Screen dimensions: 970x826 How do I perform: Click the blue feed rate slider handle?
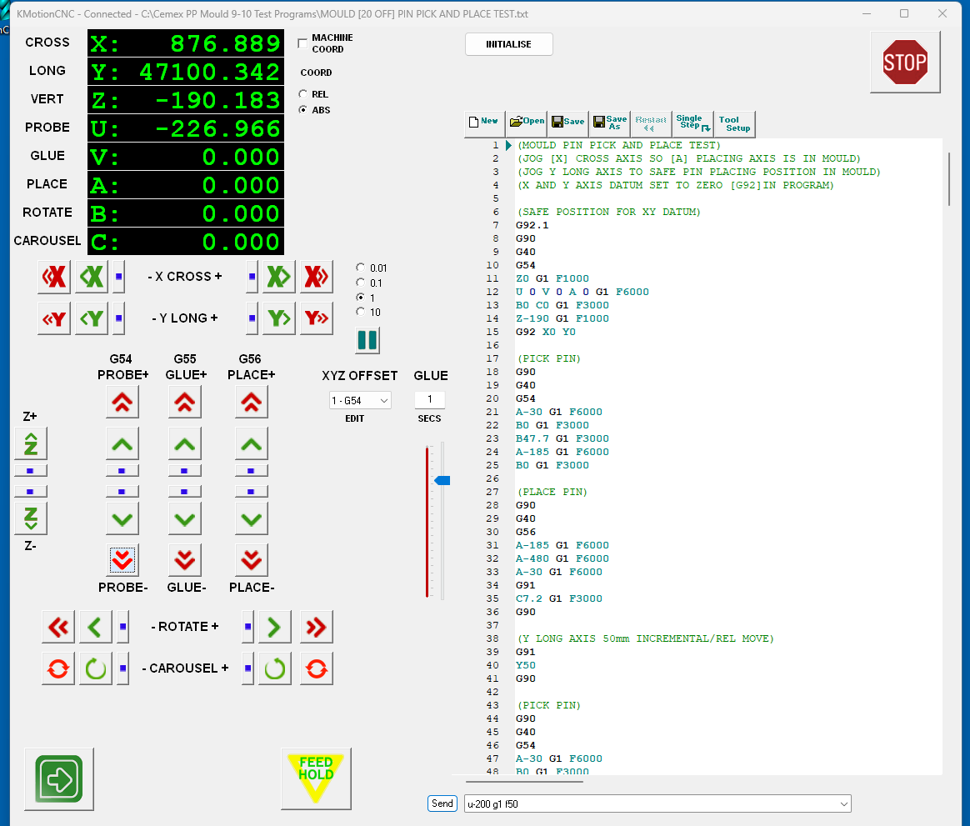pos(442,480)
